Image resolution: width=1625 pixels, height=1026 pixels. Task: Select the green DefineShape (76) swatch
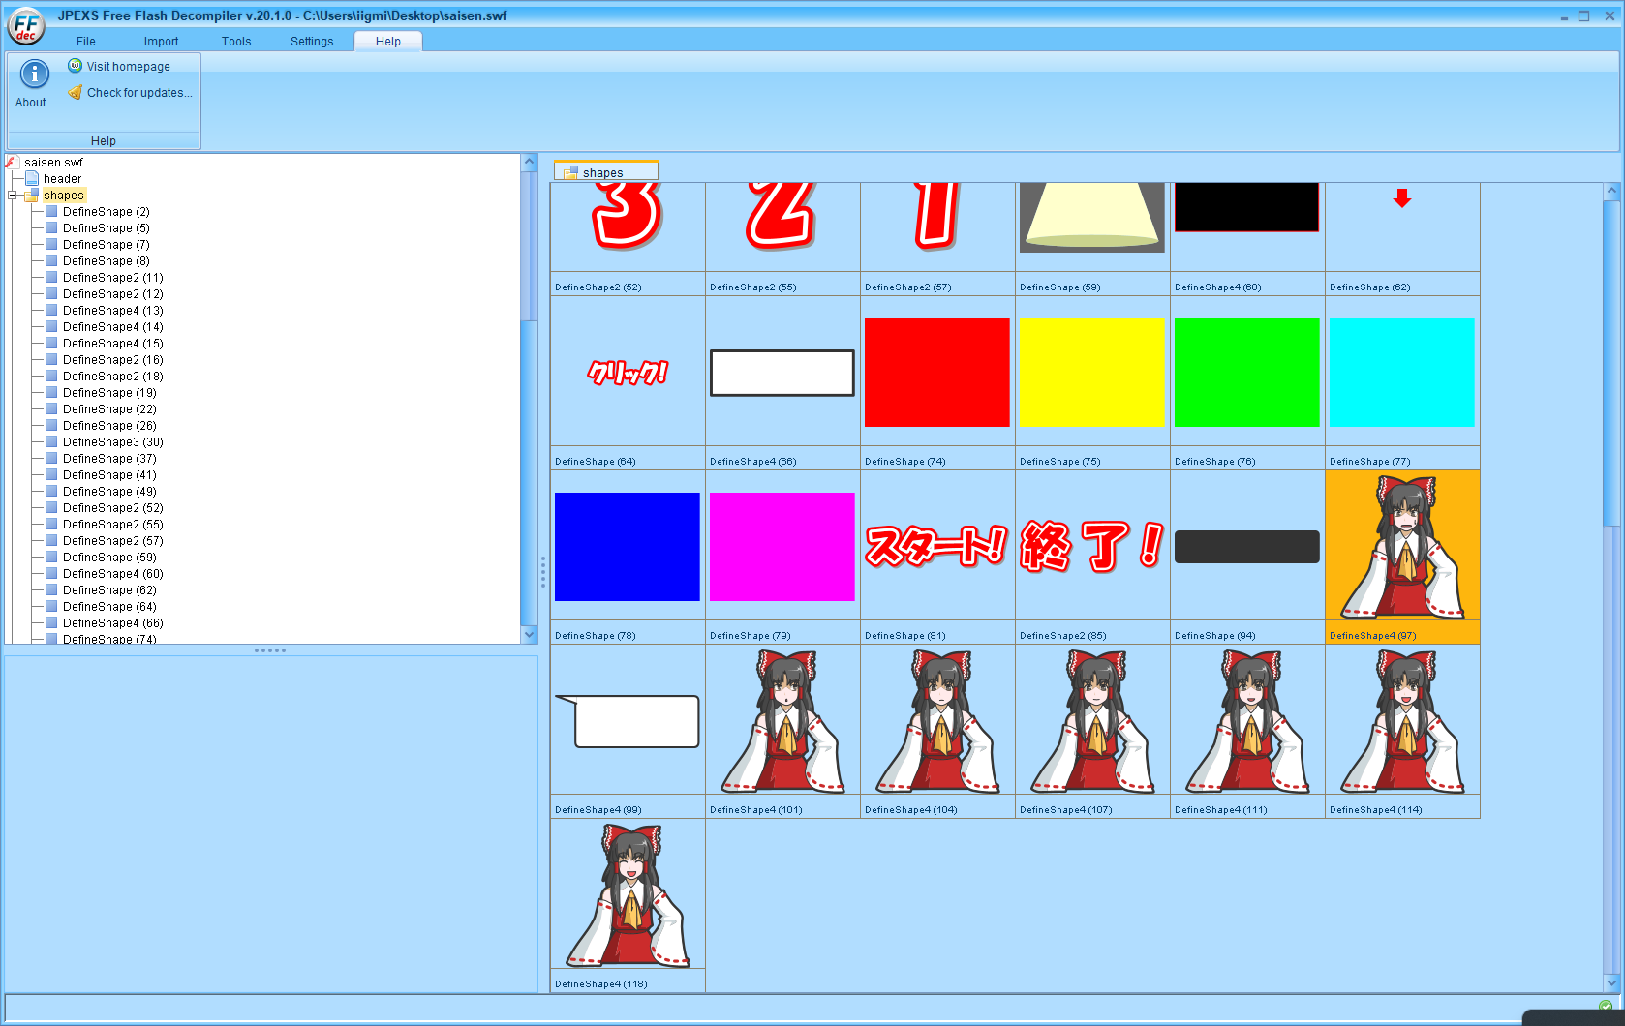click(1247, 373)
